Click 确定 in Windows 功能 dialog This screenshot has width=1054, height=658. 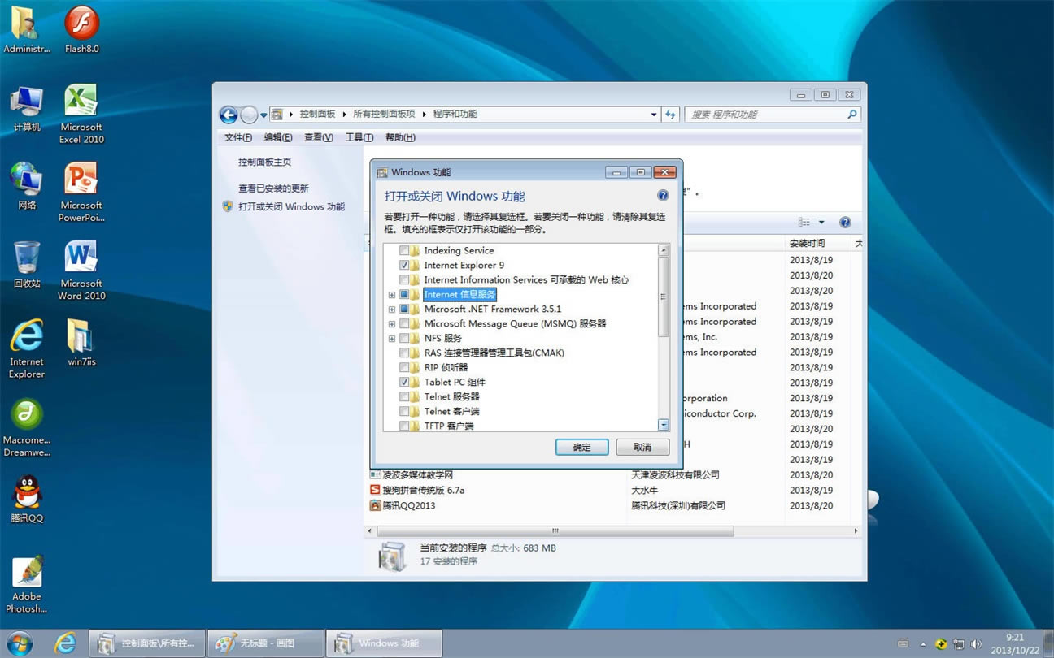click(x=582, y=447)
